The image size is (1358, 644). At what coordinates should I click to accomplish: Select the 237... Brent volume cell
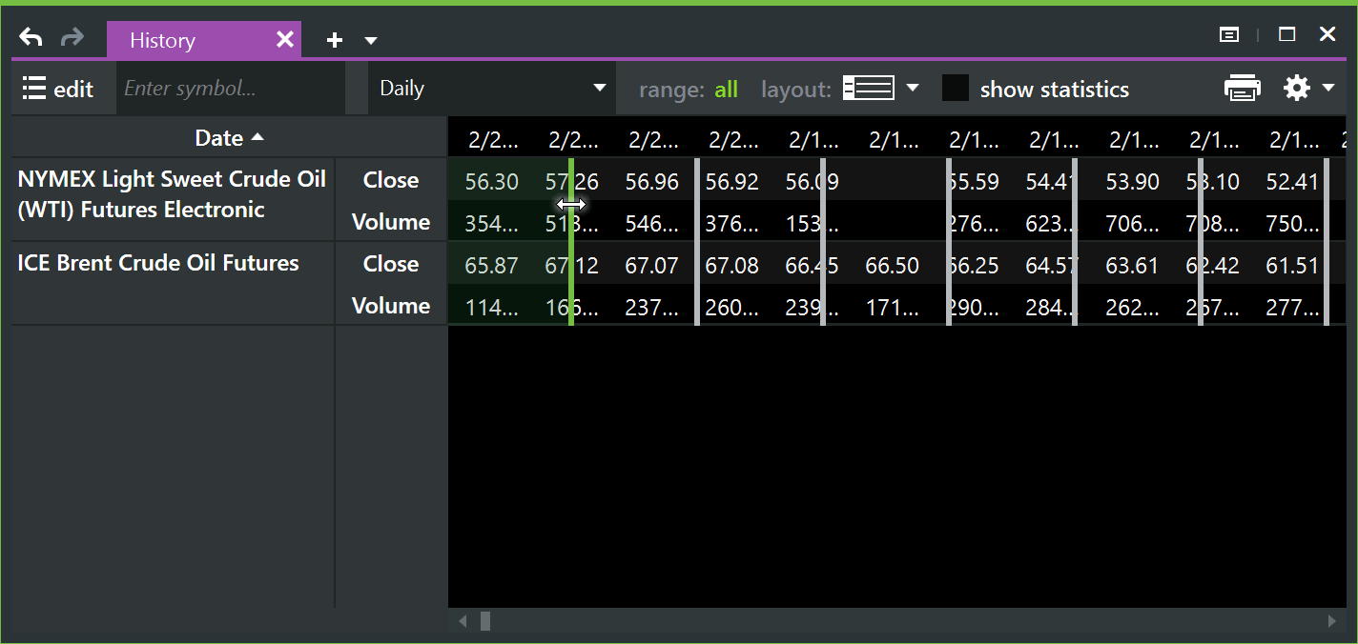pos(652,307)
